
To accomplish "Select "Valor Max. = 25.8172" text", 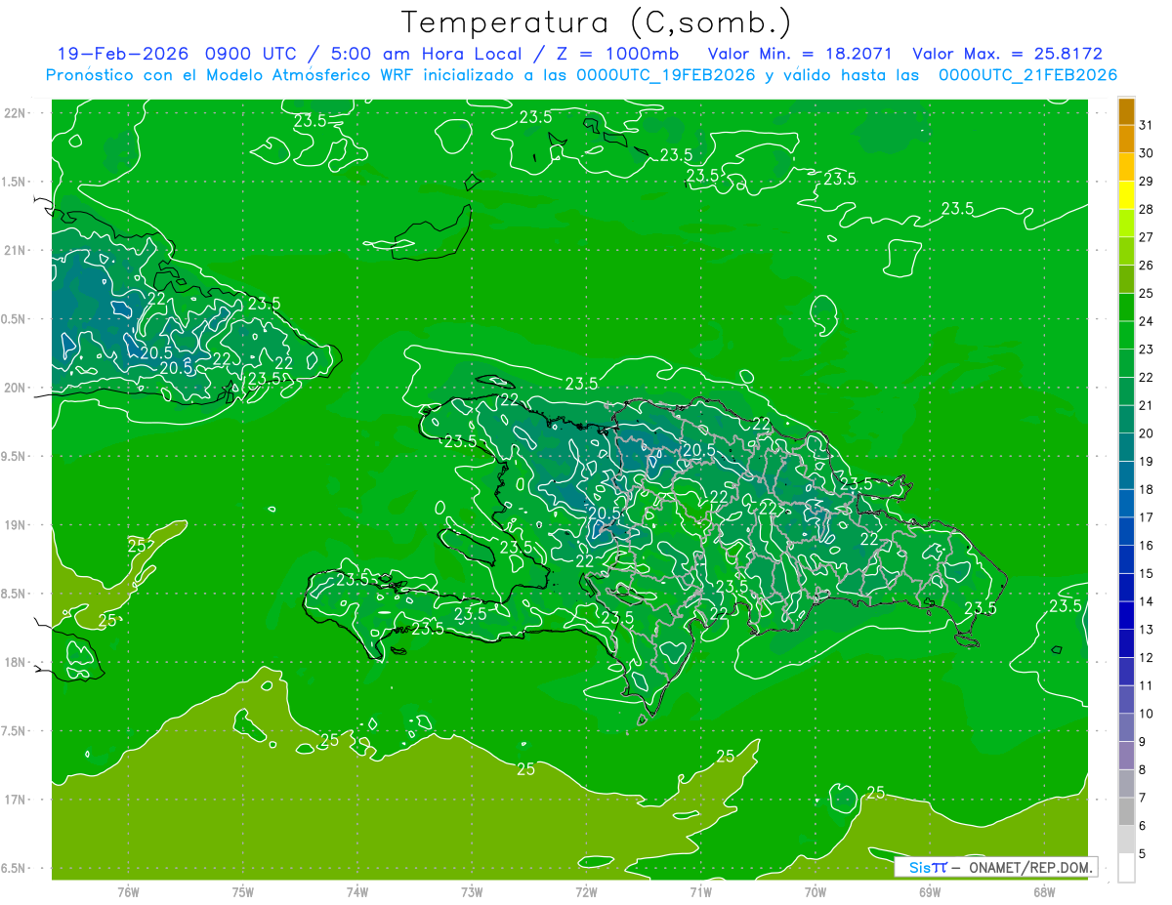I will pos(1007,54).
